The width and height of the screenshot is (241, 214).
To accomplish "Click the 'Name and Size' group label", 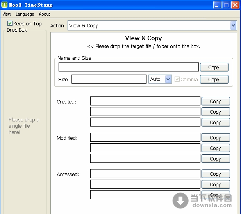I will coord(74,58).
